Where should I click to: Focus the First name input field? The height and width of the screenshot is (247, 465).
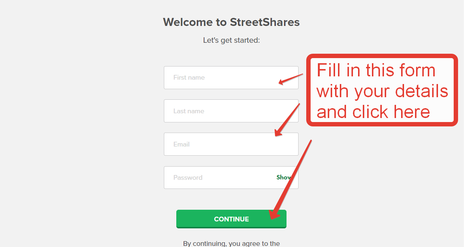click(x=231, y=77)
